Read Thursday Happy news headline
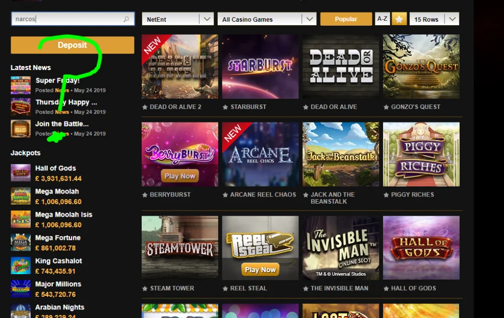The width and height of the screenshot is (504, 318). tap(66, 102)
